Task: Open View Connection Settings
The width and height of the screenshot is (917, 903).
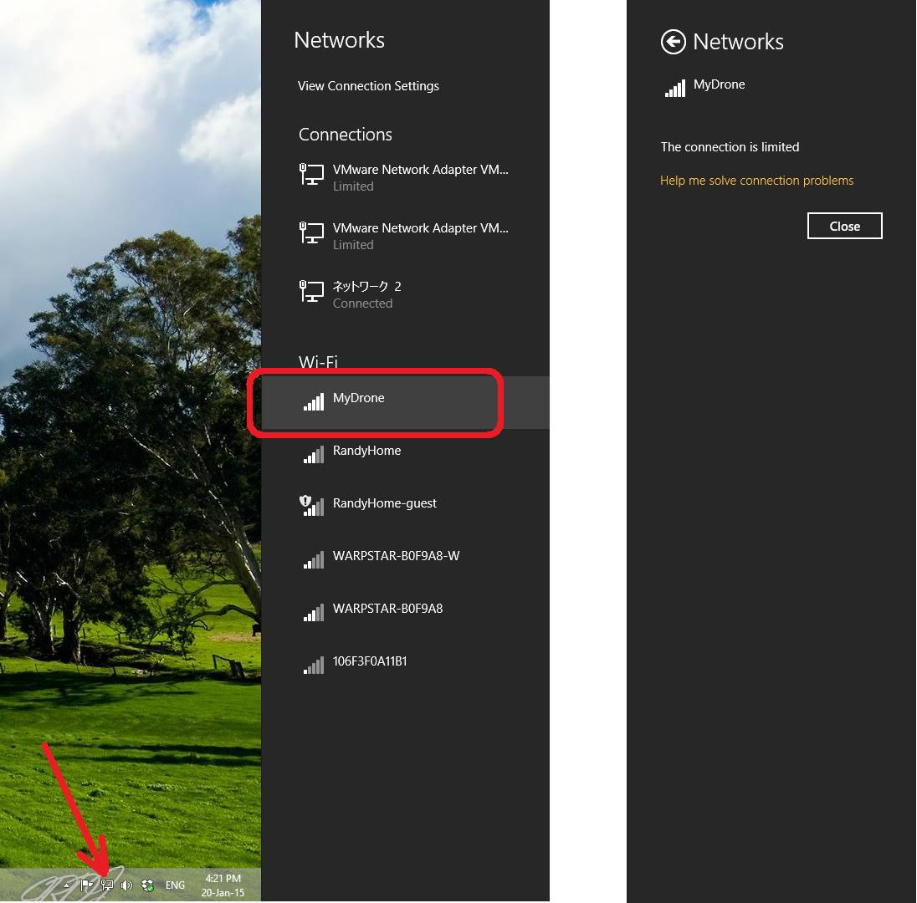Action: tap(368, 86)
